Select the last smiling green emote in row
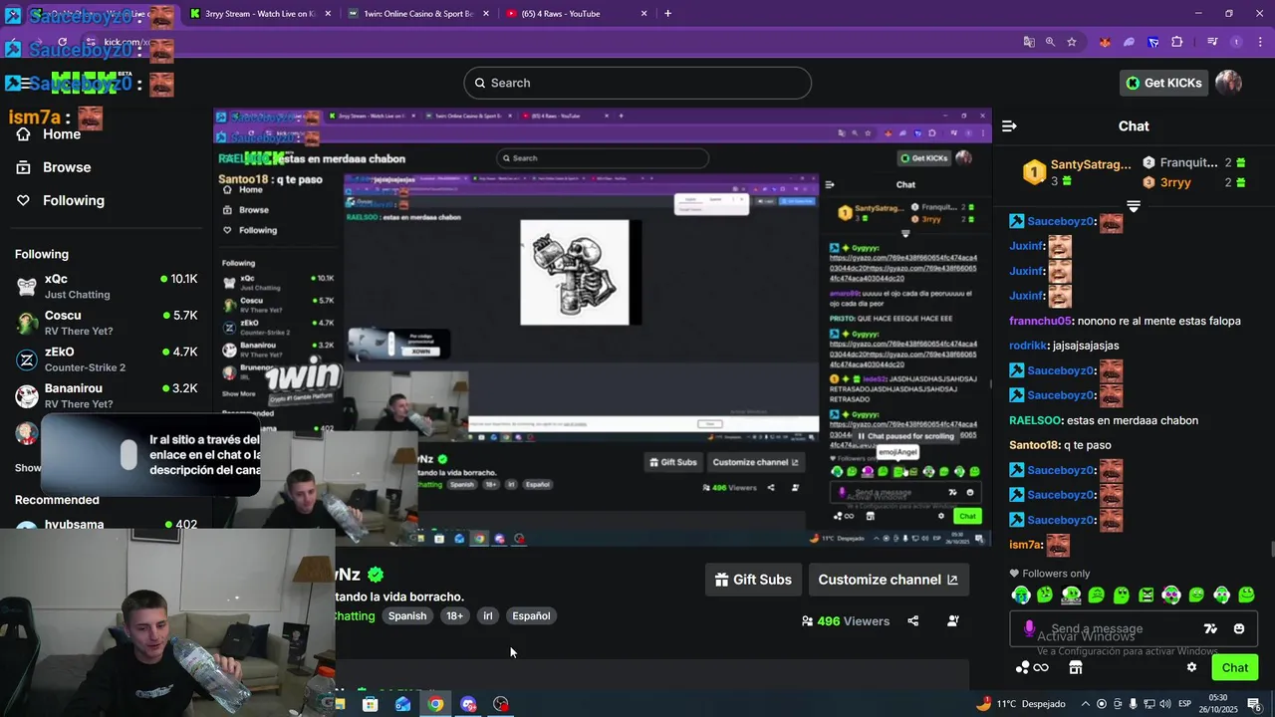 [x=1246, y=595]
